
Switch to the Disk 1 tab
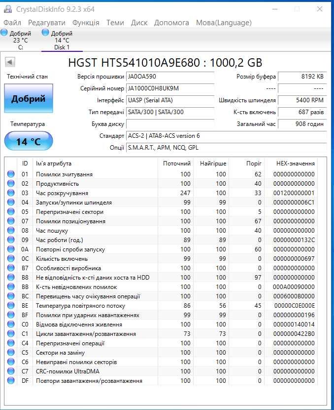click(x=62, y=40)
